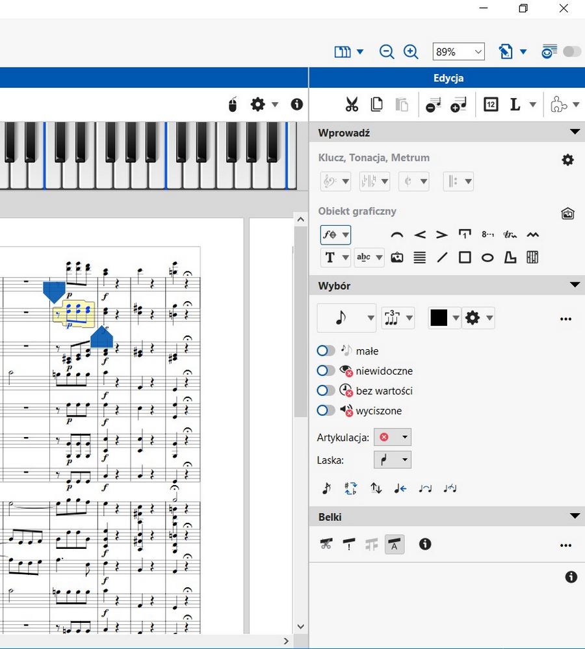
Task: Switch to the Edycja tab
Action: 448,78
